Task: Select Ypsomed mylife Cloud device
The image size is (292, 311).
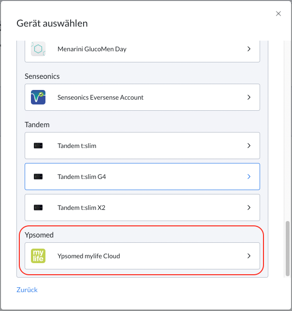Action: point(142,256)
